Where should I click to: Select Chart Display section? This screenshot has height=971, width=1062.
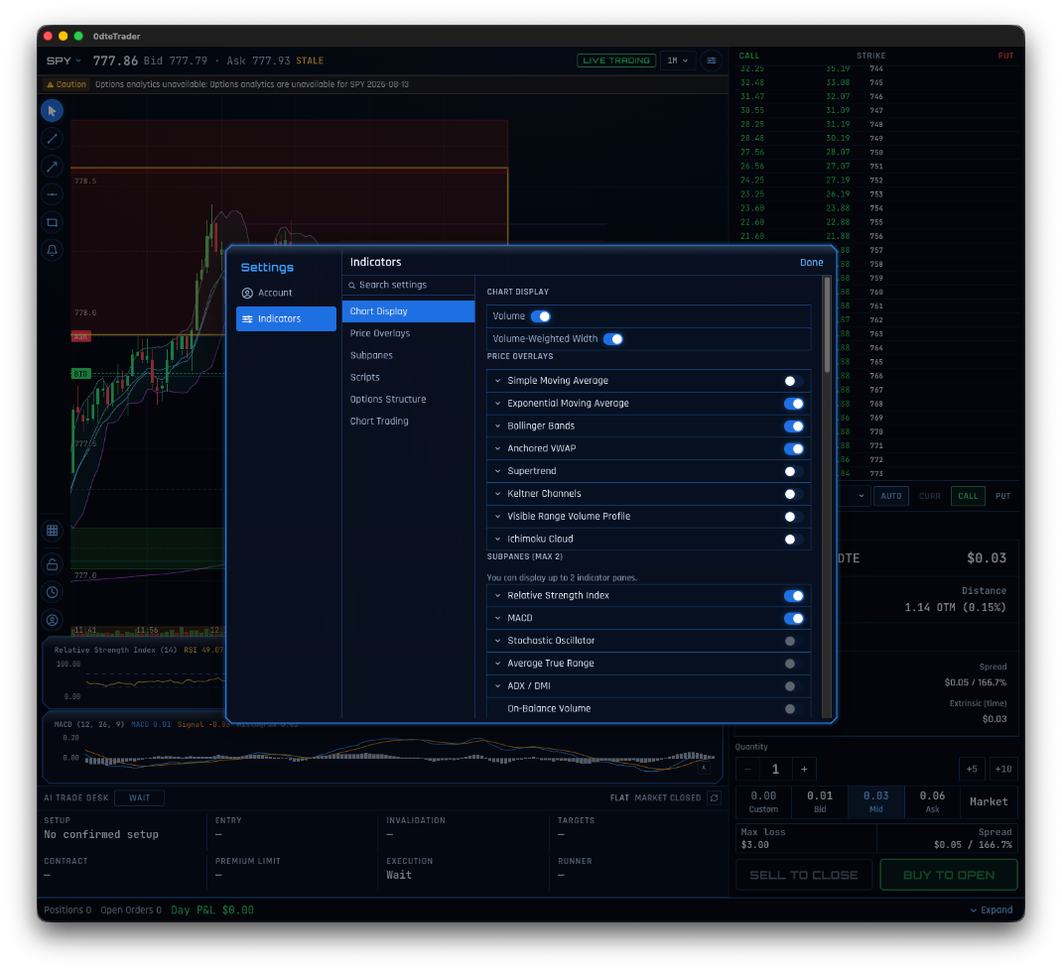408,311
